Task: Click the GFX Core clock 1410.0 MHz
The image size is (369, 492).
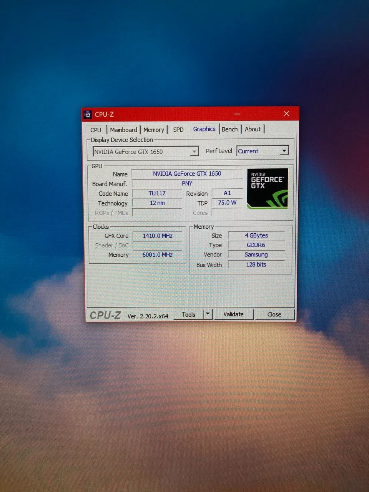Action: tap(158, 236)
